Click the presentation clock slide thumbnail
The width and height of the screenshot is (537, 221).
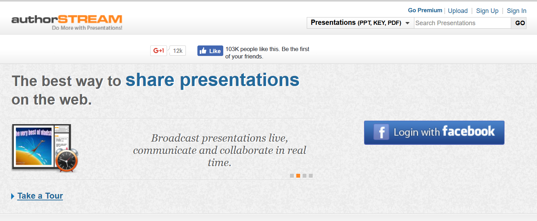coord(45,148)
